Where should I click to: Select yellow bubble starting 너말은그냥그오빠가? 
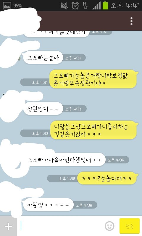click(93, 130)
